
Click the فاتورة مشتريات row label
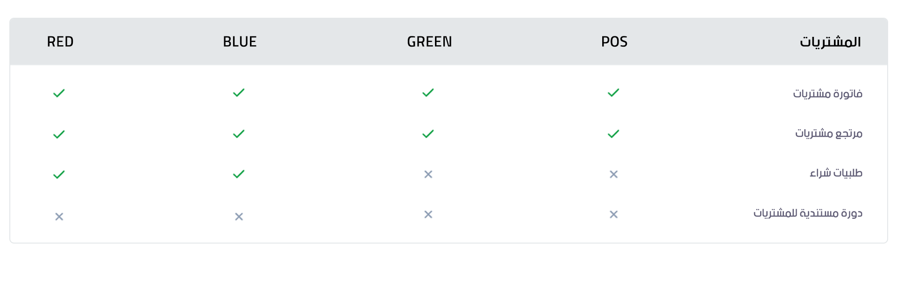(827, 94)
